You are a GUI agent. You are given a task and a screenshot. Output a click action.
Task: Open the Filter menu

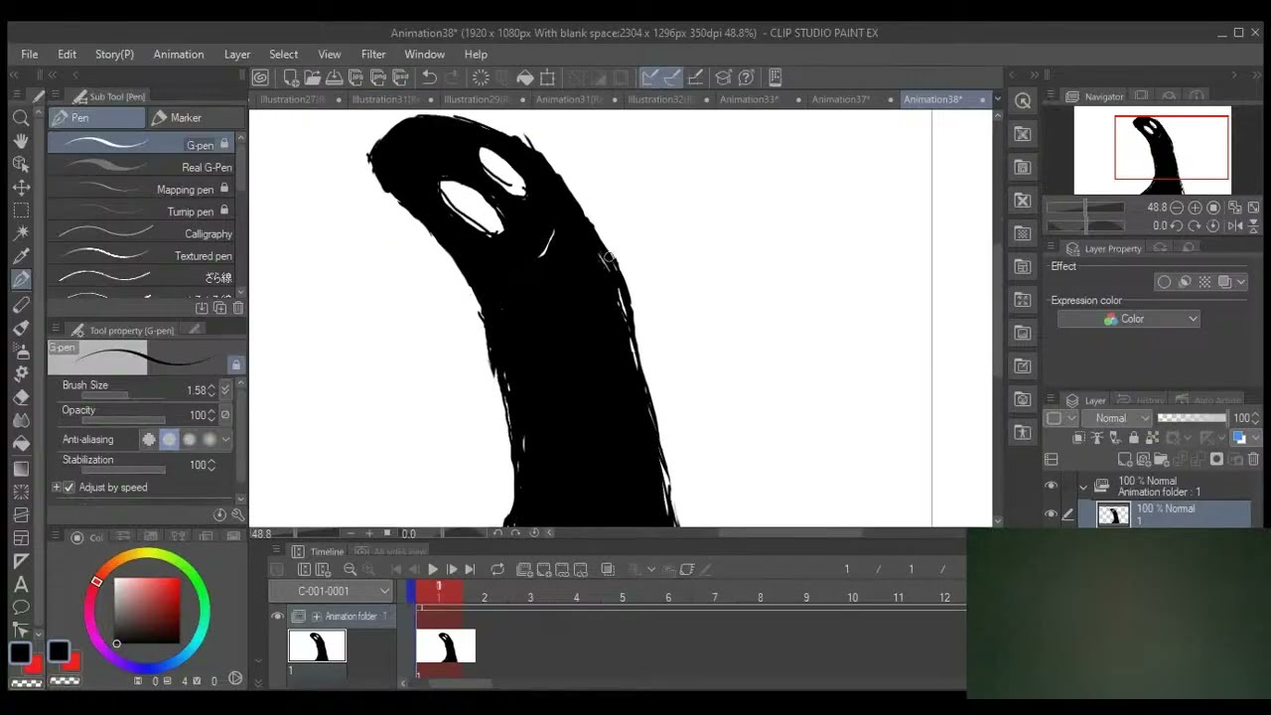373,54
